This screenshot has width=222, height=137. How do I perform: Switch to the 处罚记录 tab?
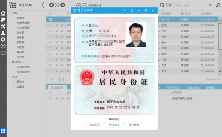(173, 88)
